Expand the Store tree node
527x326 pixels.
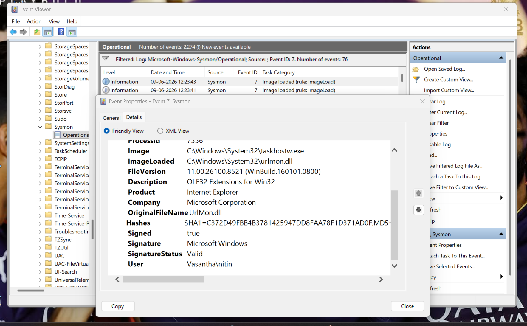click(40, 95)
